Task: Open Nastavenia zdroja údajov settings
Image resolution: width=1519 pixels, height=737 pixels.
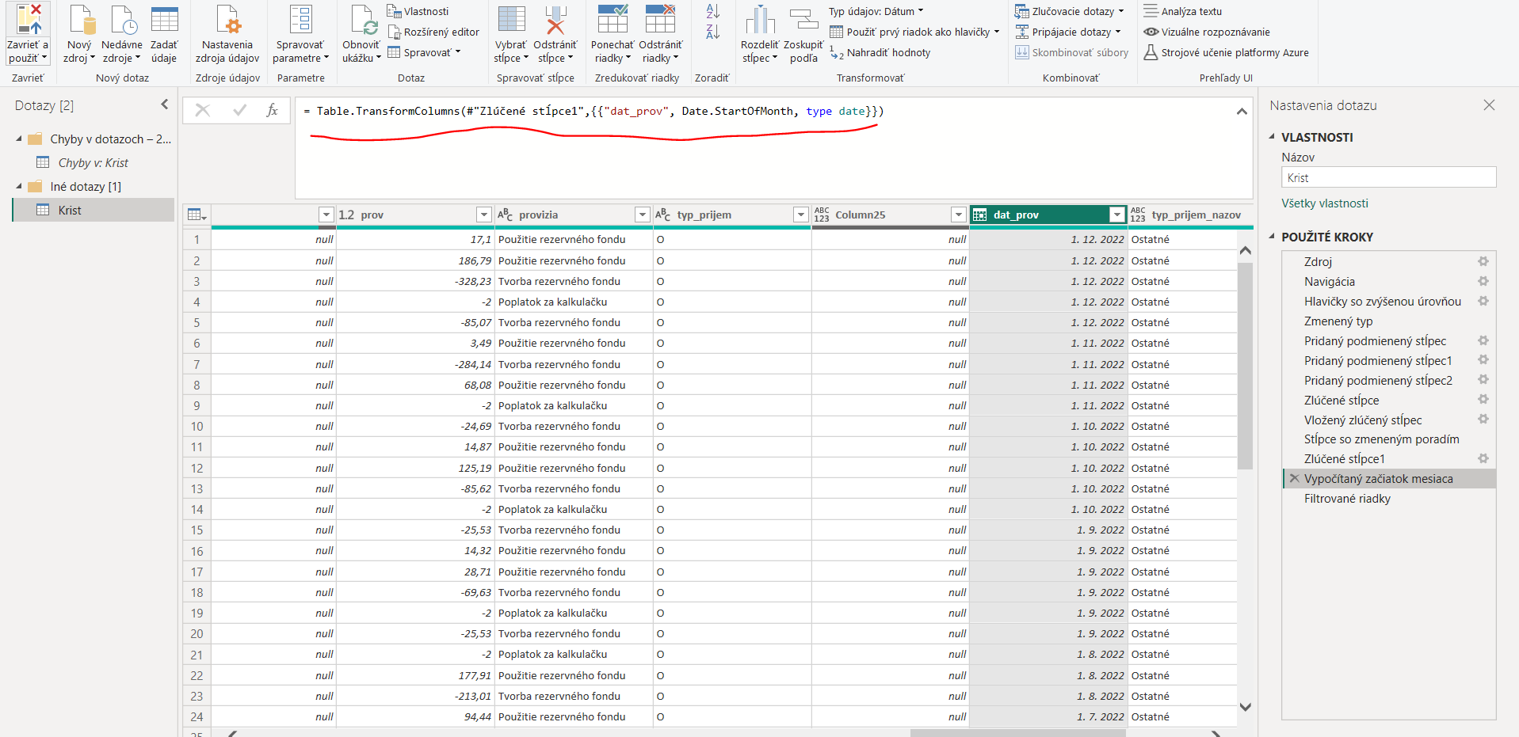Action: pyautogui.click(x=228, y=19)
